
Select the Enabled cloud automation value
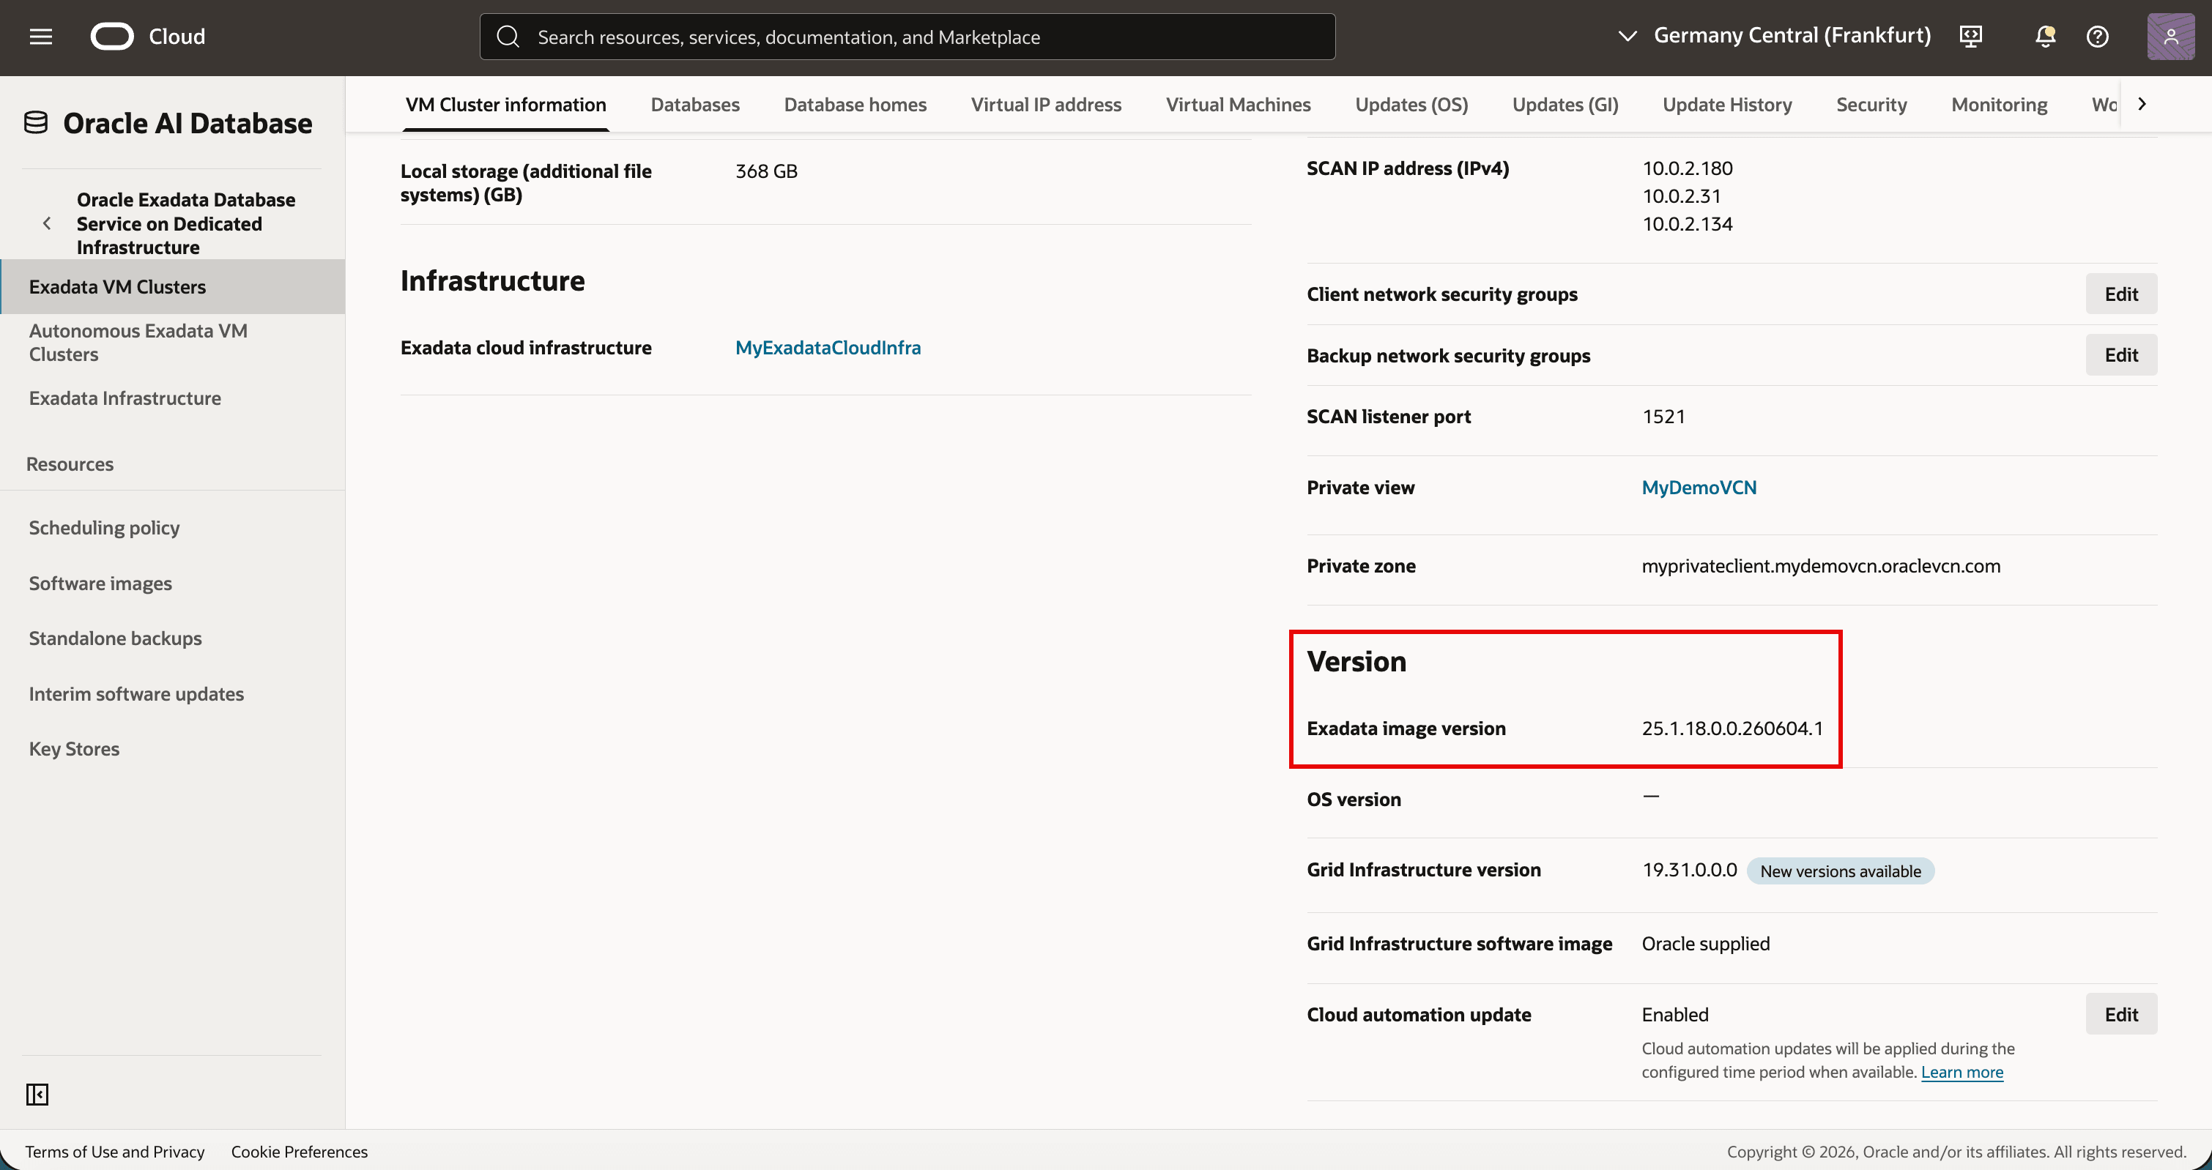tap(1674, 1014)
